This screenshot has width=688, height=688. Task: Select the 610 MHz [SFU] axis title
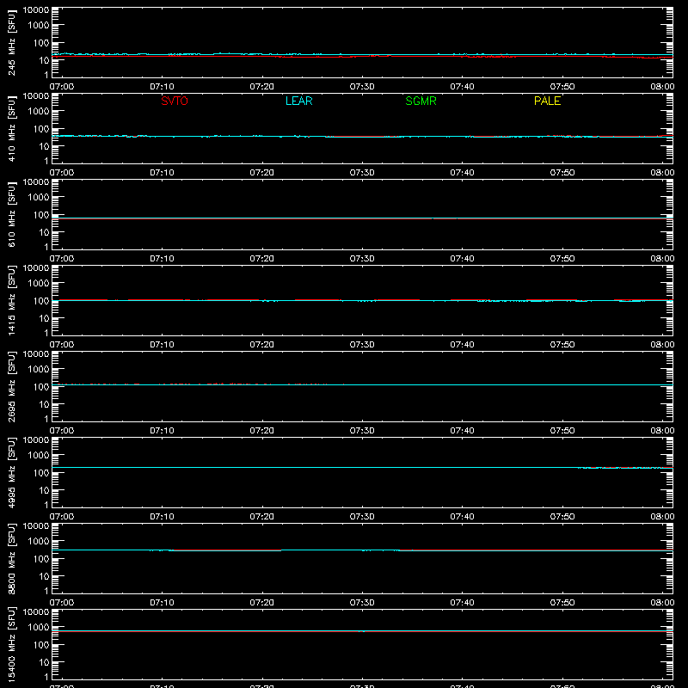(x=12, y=214)
